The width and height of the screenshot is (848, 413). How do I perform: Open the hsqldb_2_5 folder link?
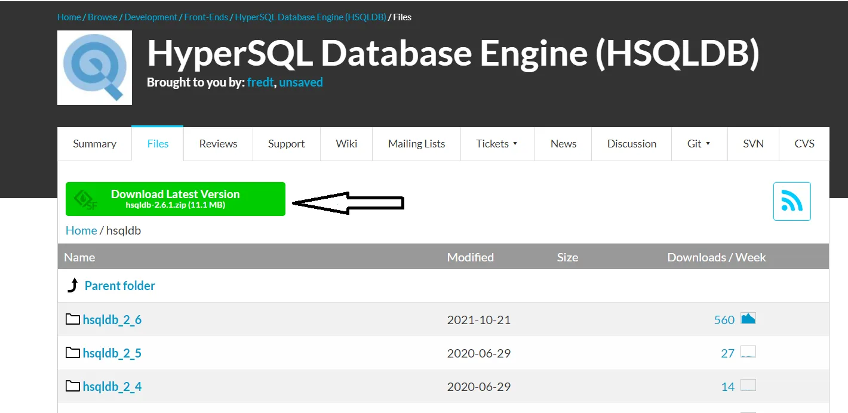point(112,353)
